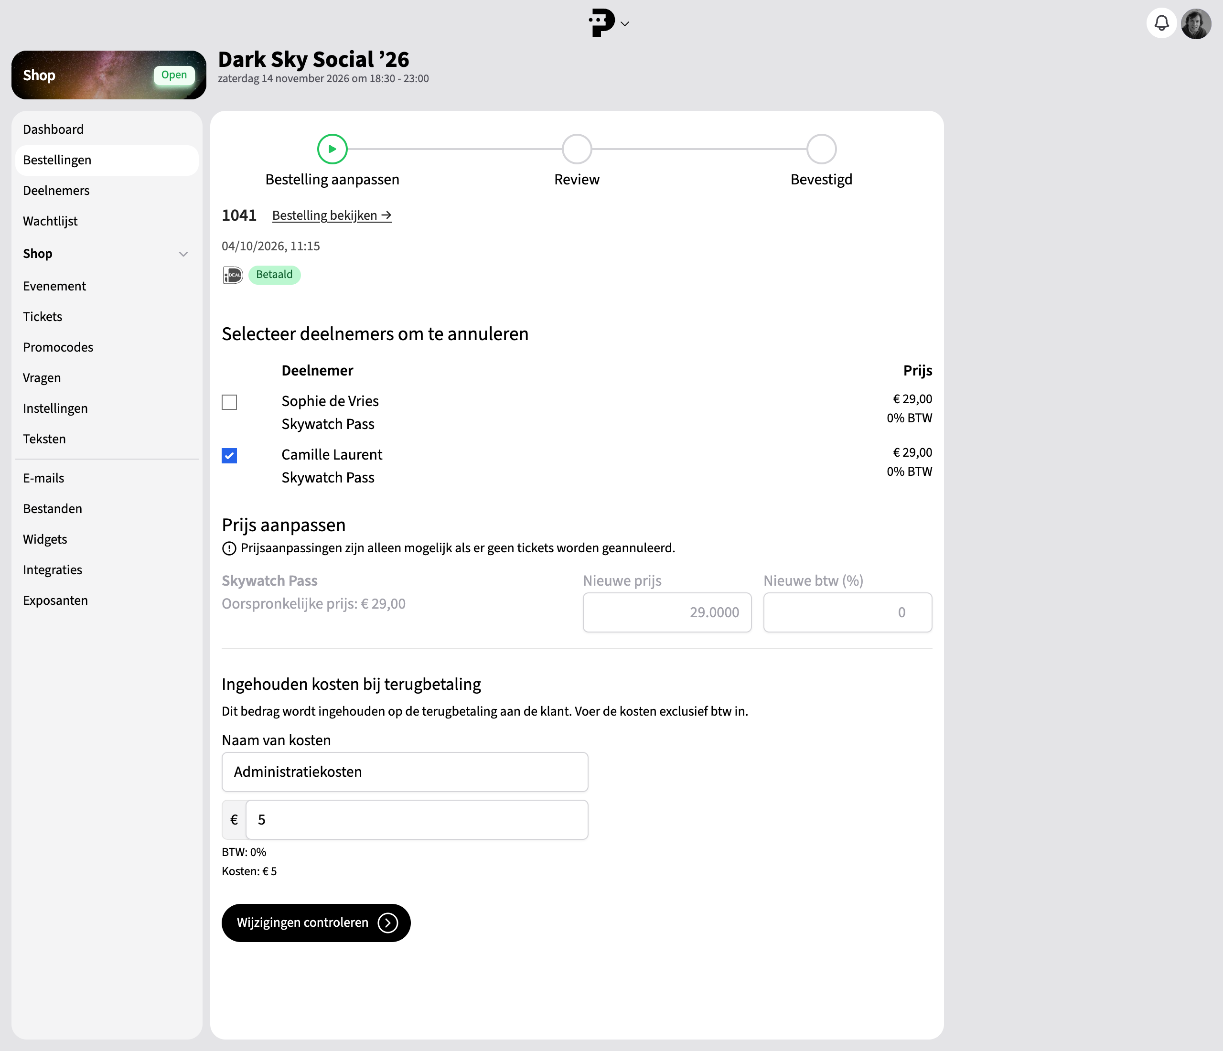
Task: Click the Nieuwe btw (%) input
Action: tap(848, 612)
